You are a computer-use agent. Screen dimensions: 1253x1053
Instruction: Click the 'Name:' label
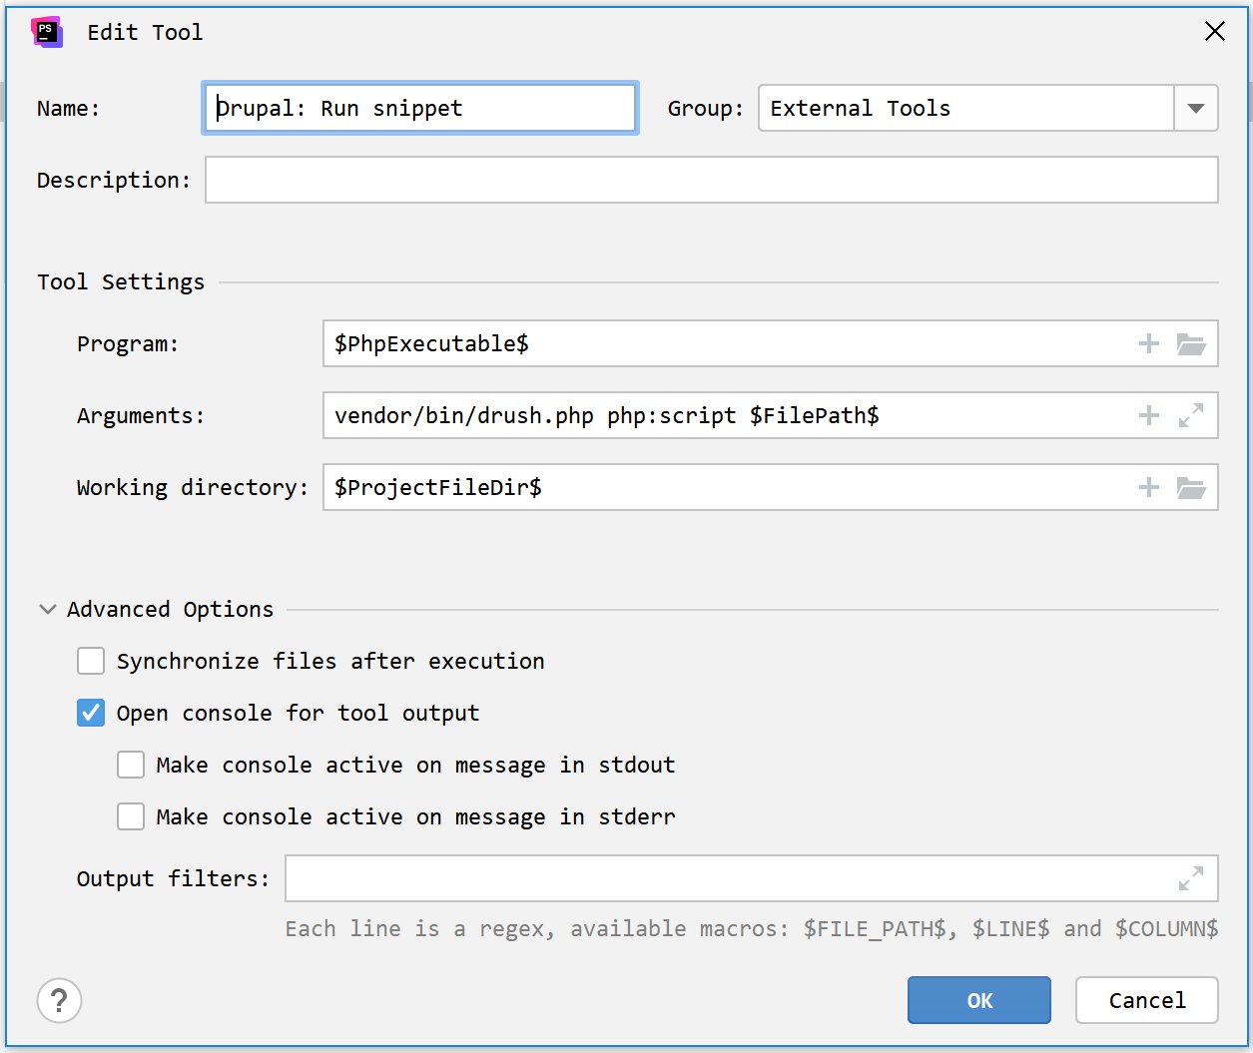click(x=69, y=108)
